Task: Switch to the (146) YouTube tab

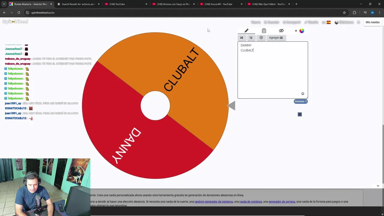Action: tap(126, 4)
